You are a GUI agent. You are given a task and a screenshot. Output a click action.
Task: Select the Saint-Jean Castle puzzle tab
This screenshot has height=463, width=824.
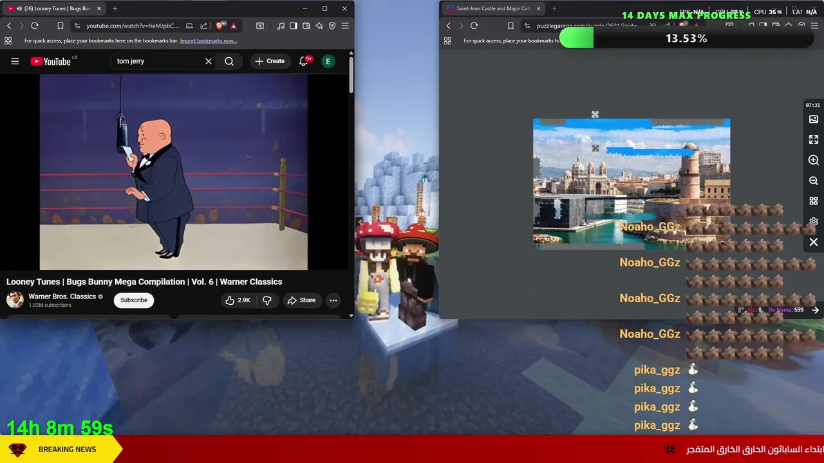click(x=493, y=8)
